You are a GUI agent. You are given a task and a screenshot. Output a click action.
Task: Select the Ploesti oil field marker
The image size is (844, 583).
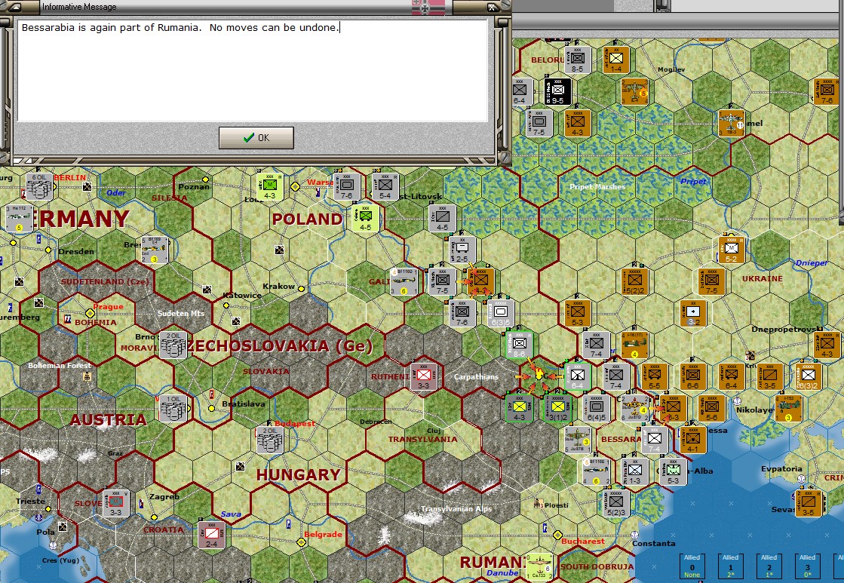click(x=538, y=504)
